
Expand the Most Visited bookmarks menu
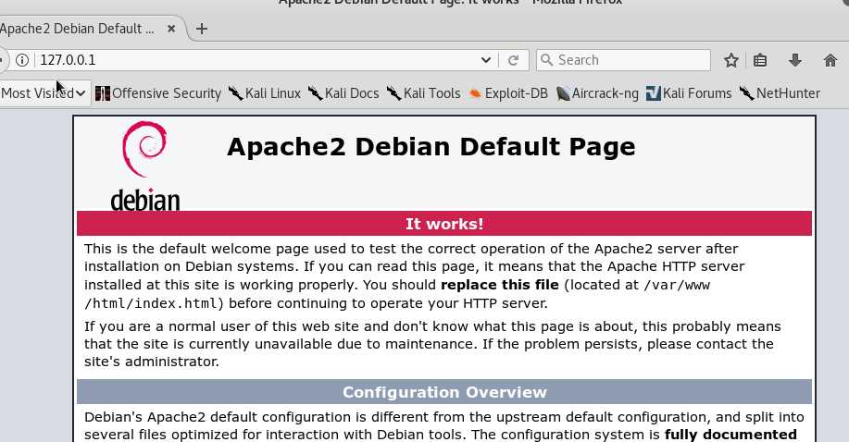point(44,93)
